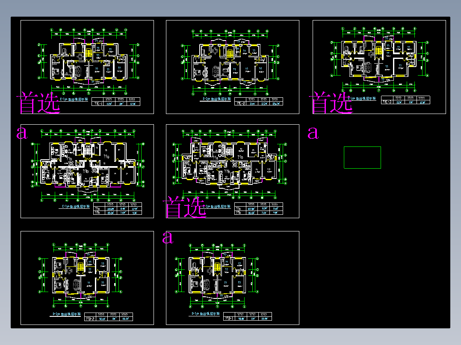Select the C-2 apartment floor plan drawing
Image resolution: width=461 pixels, height=345 pixels.
coord(229,163)
